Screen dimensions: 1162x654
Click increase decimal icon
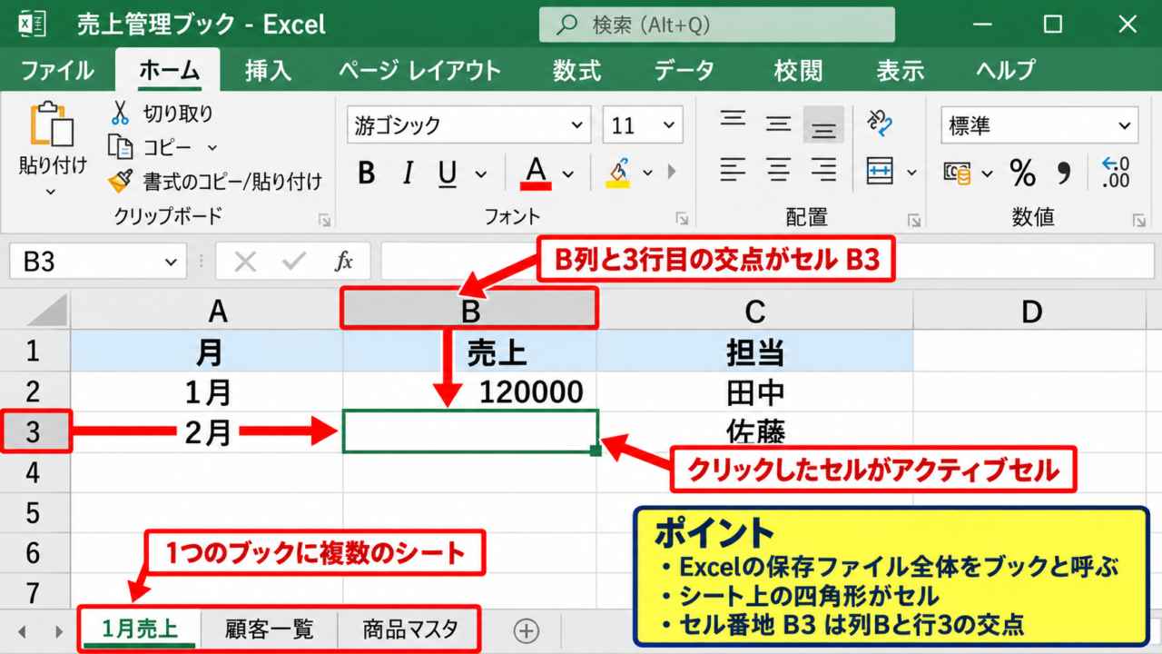click(1116, 172)
